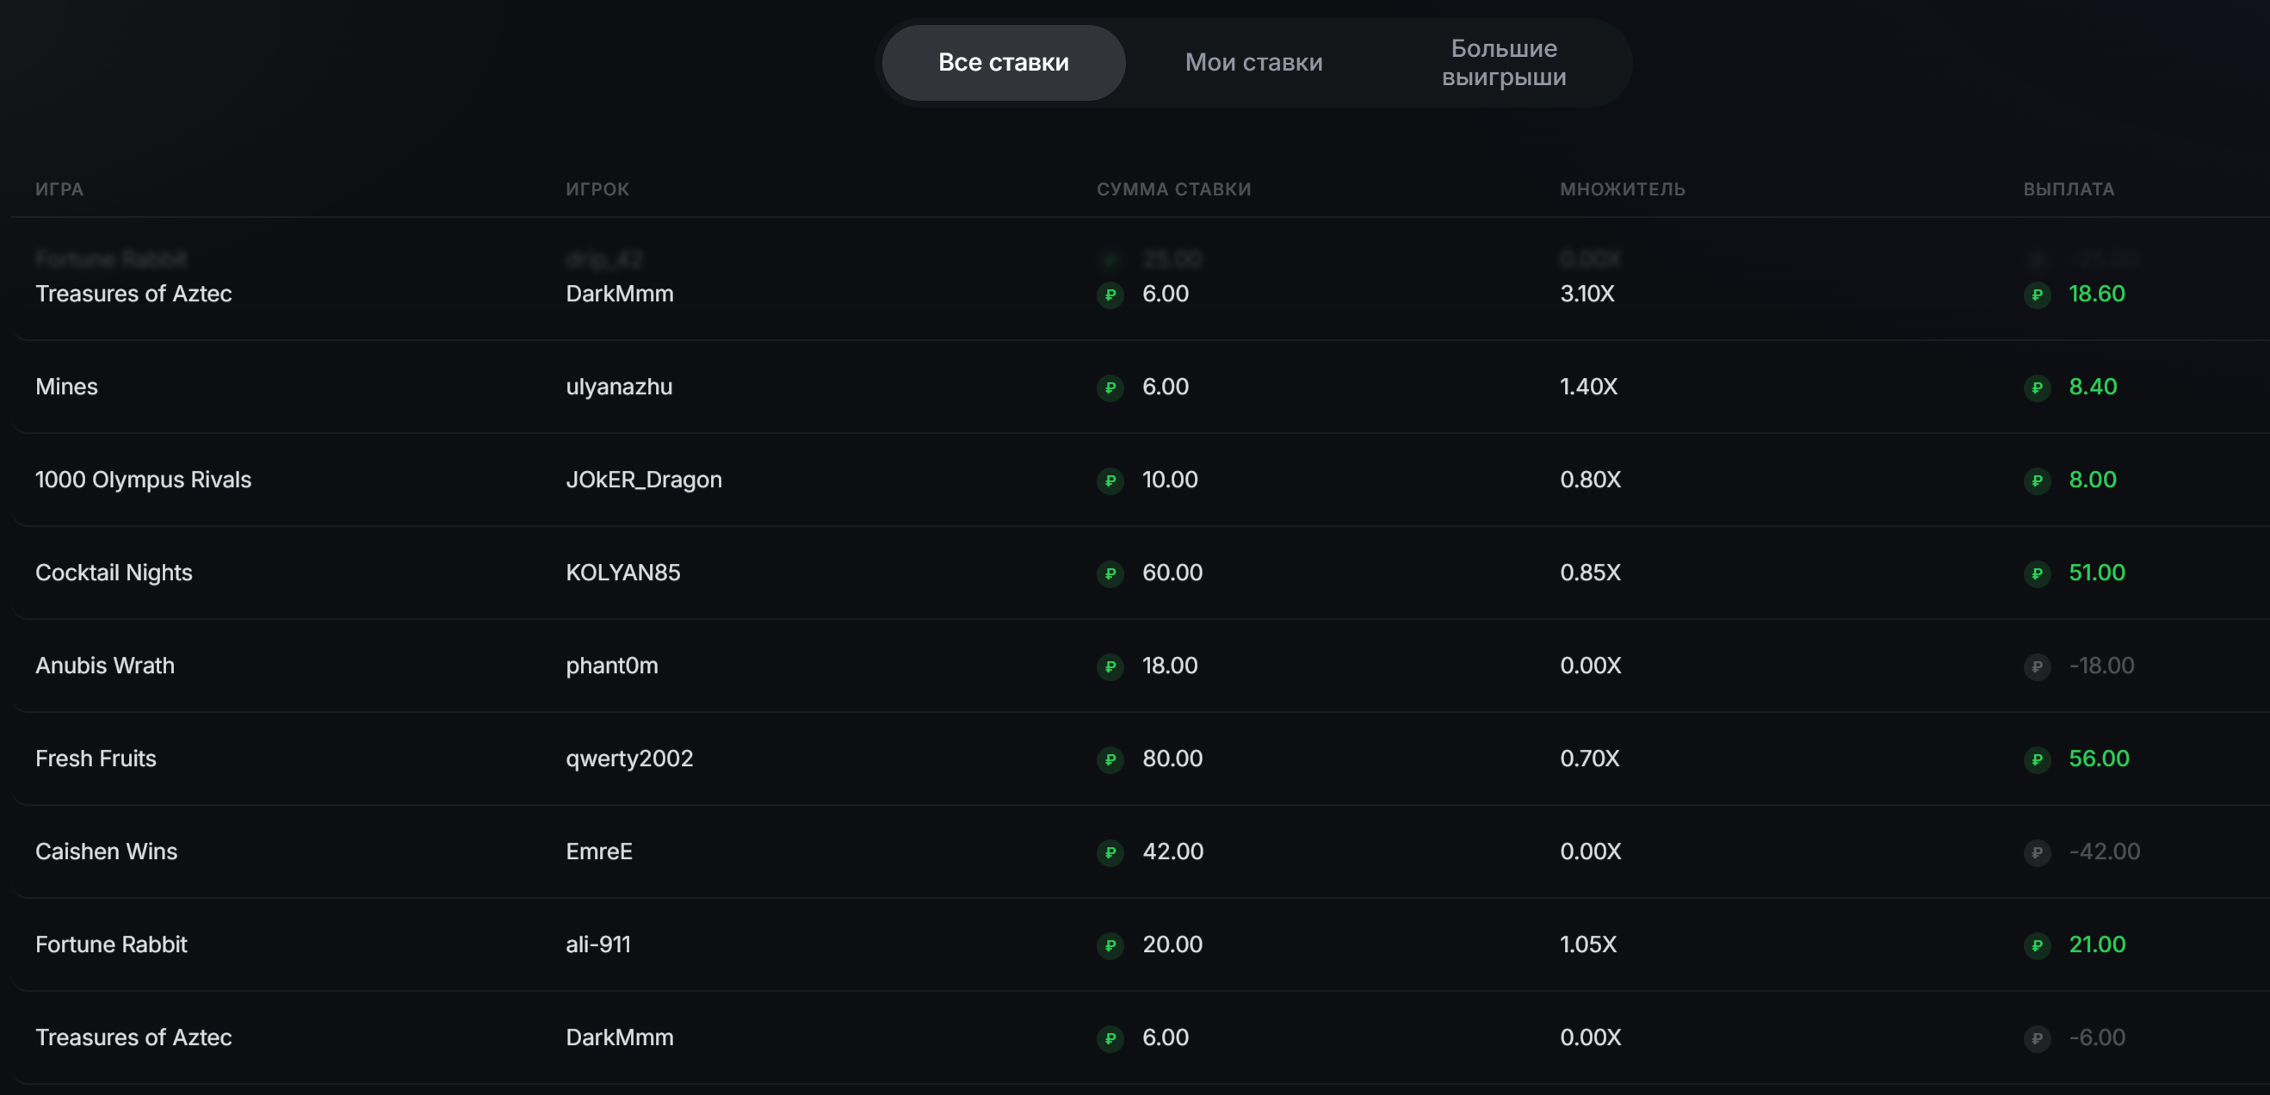Select player ulyanazhu
This screenshot has height=1095, width=2270.
(x=619, y=387)
